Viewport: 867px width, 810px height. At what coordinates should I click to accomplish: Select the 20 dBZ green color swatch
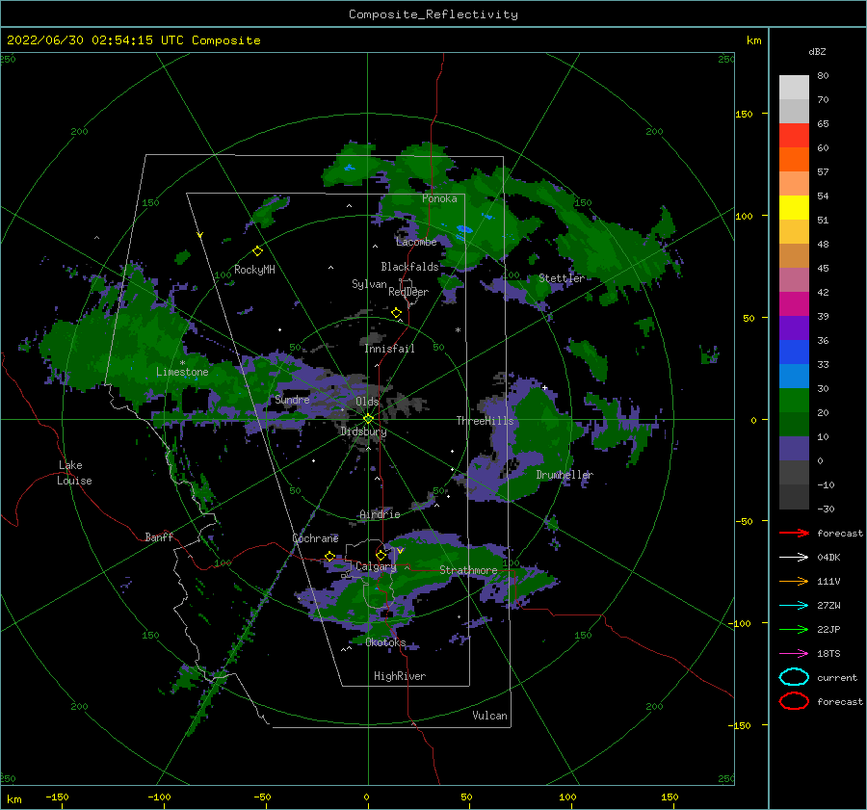pyautogui.click(x=794, y=424)
